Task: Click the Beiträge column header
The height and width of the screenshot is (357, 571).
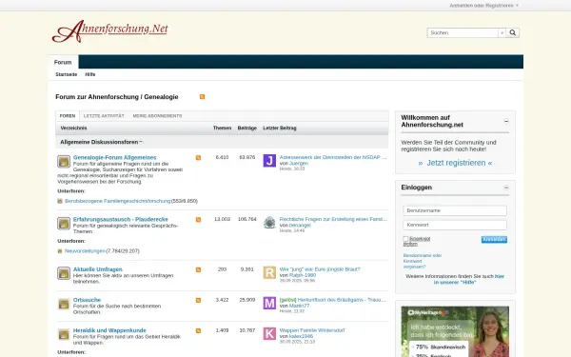Action: (x=247, y=129)
